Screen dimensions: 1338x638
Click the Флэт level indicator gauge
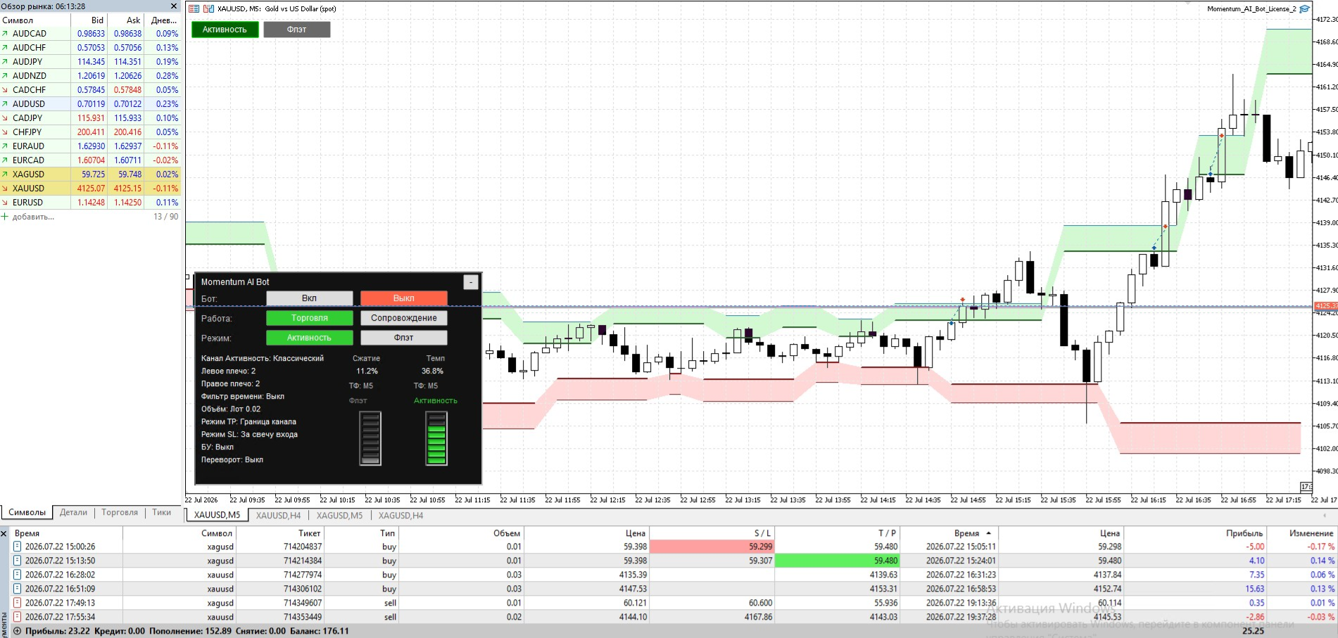click(x=370, y=438)
